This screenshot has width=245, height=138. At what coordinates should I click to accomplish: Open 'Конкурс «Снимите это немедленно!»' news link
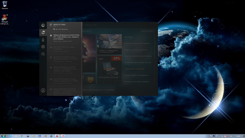pos(137,75)
